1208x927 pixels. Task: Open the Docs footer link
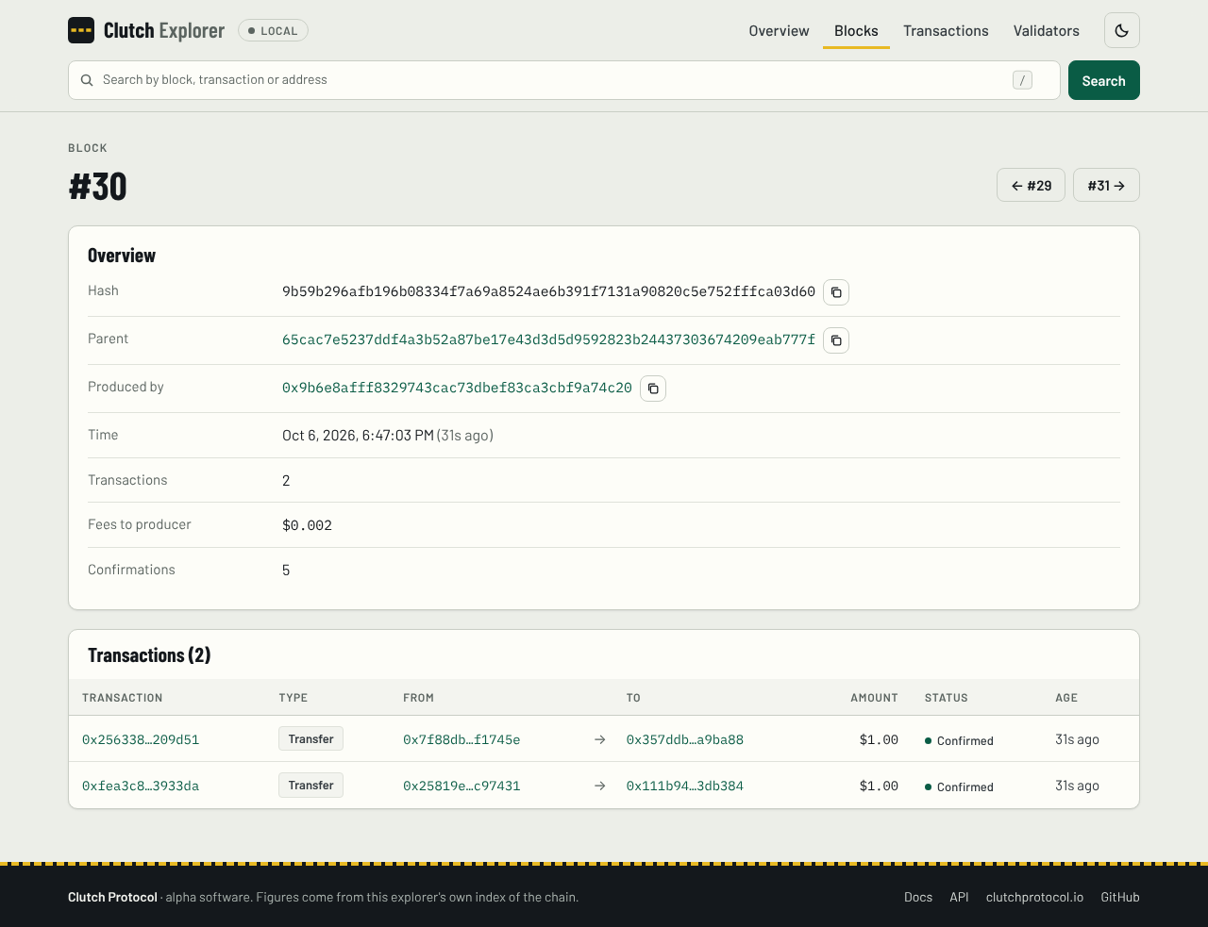point(918,897)
